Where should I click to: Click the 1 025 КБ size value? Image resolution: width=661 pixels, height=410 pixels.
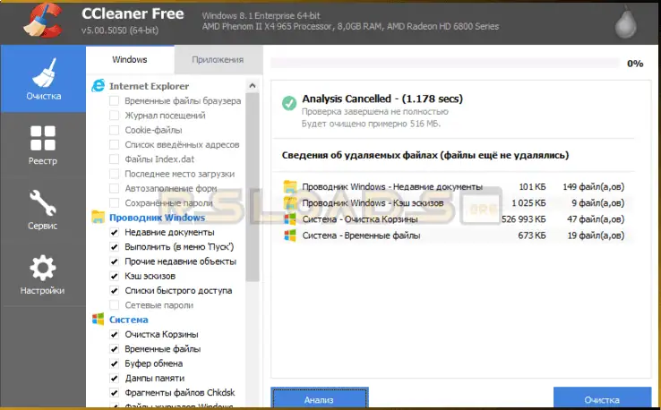[x=528, y=202]
